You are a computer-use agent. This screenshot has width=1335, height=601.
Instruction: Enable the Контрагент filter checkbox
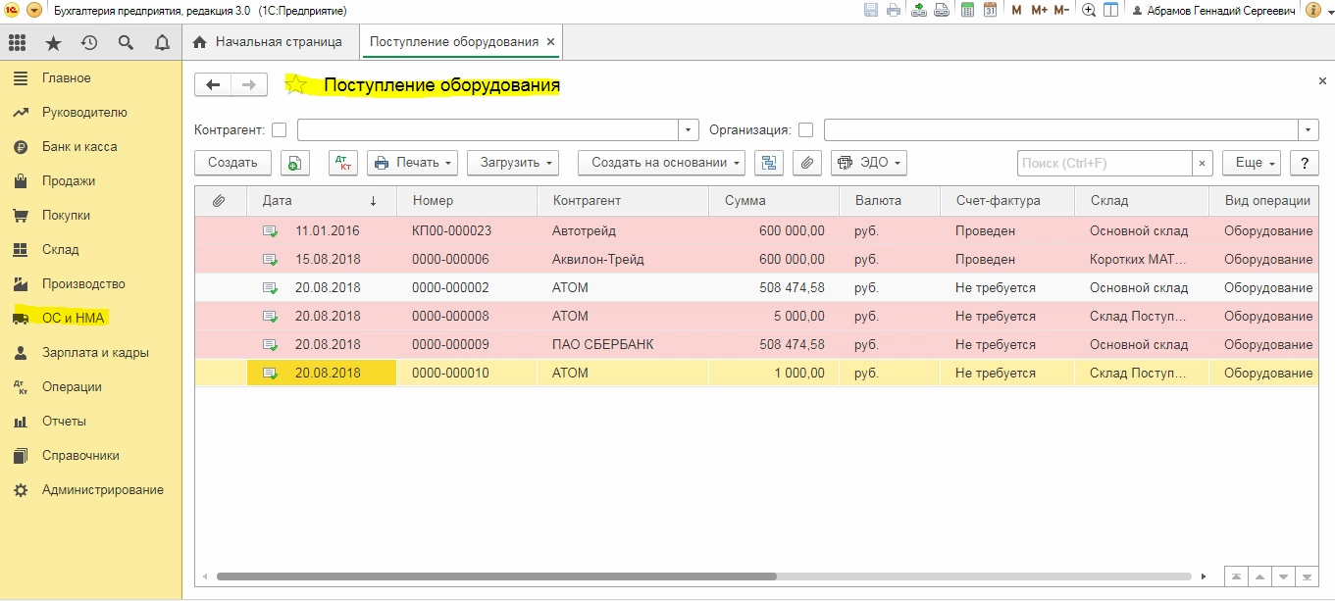click(x=280, y=129)
